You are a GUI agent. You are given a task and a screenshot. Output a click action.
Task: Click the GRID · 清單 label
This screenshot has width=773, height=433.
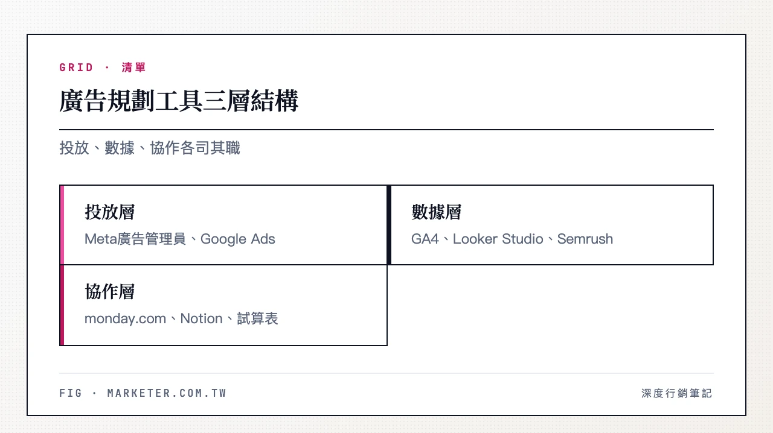tap(103, 68)
